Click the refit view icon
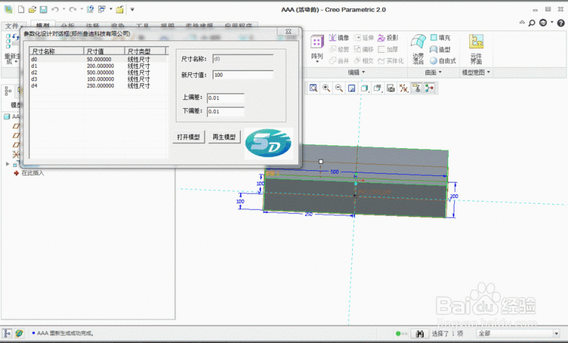This screenshot has height=343, width=568. click(x=314, y=88)
